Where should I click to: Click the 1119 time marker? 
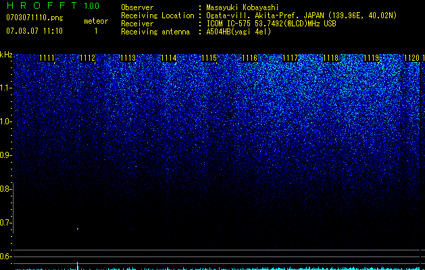[371, 58]
